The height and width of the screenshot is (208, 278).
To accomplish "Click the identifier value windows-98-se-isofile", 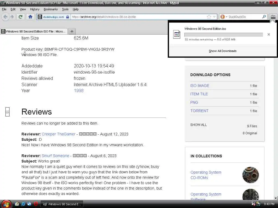I will pyautogui.click(x=94, y=72).
